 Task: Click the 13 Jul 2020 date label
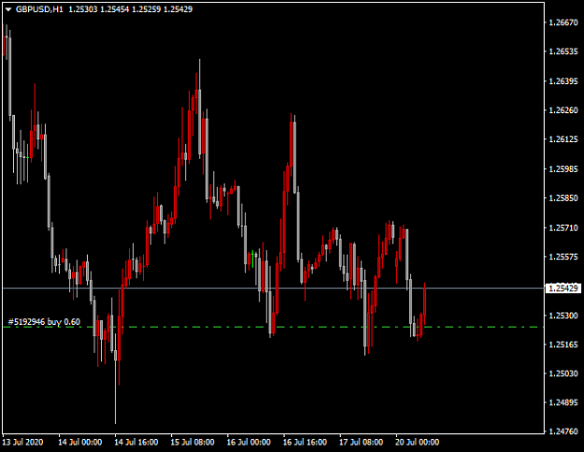click(x=22, y=443)
